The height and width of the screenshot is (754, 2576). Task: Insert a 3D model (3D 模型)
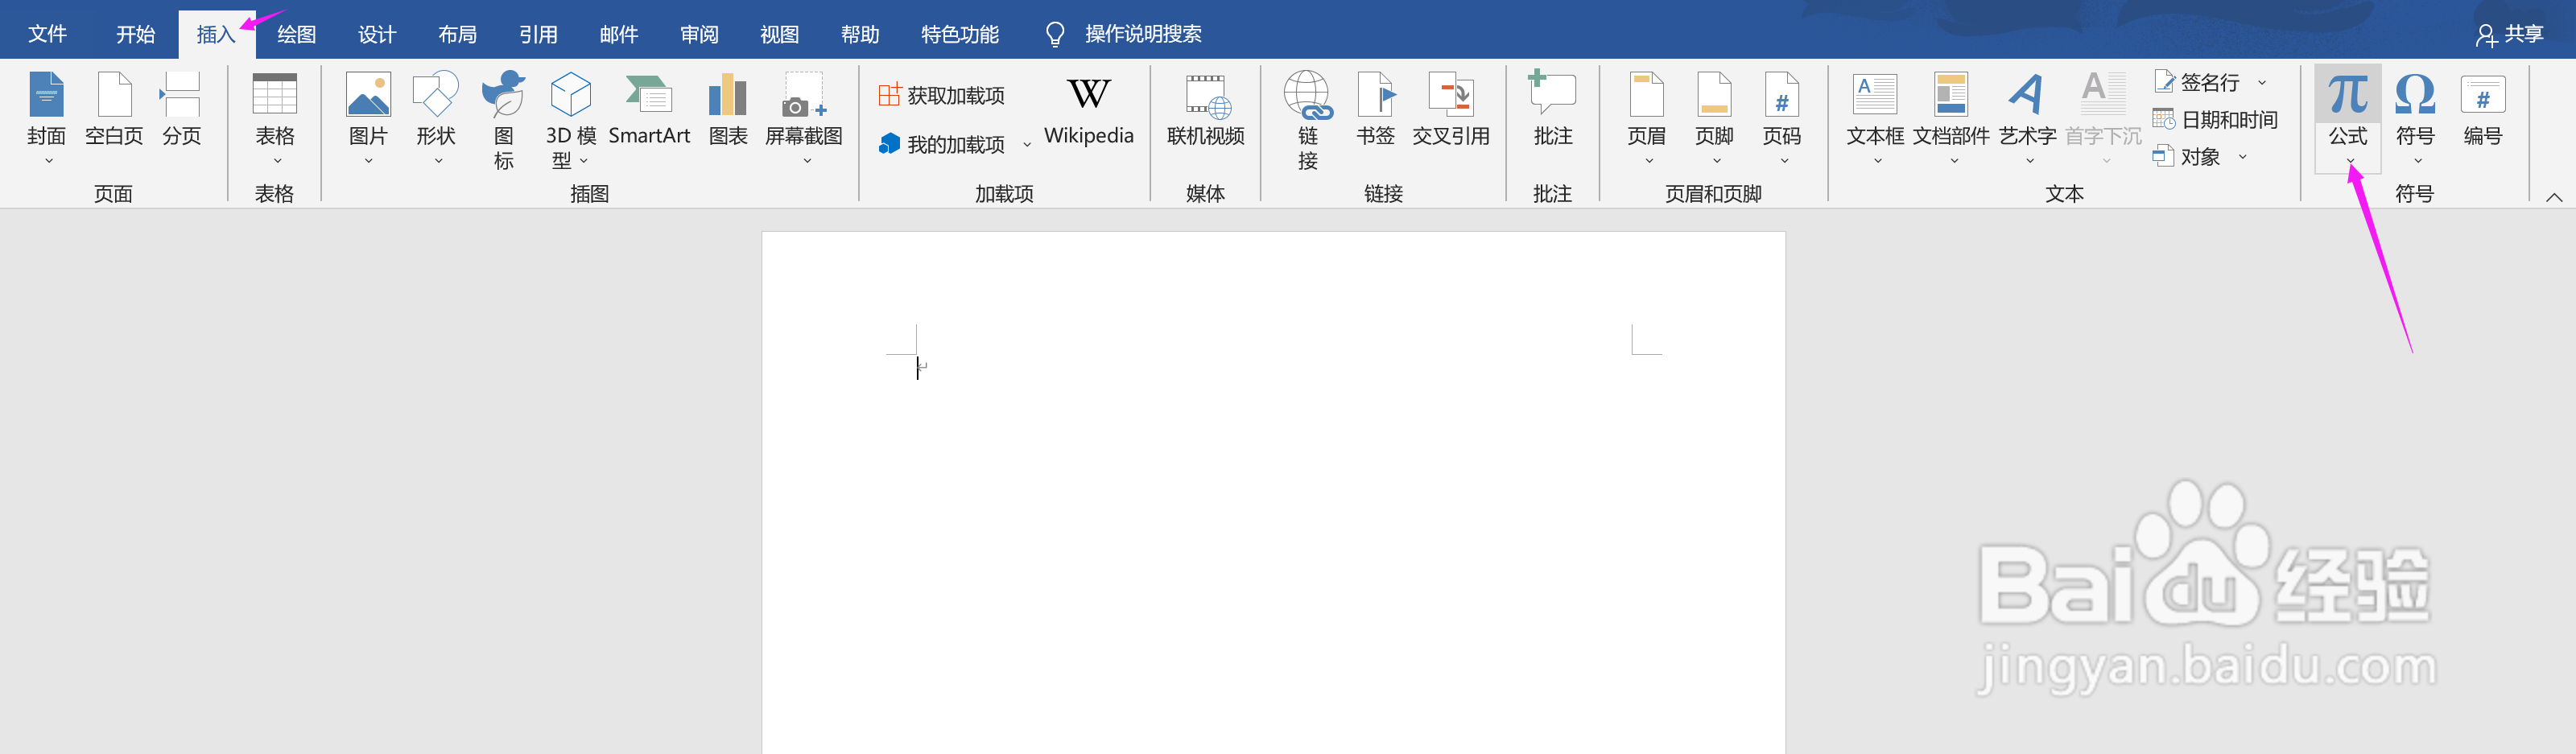(x=570, y=120)
